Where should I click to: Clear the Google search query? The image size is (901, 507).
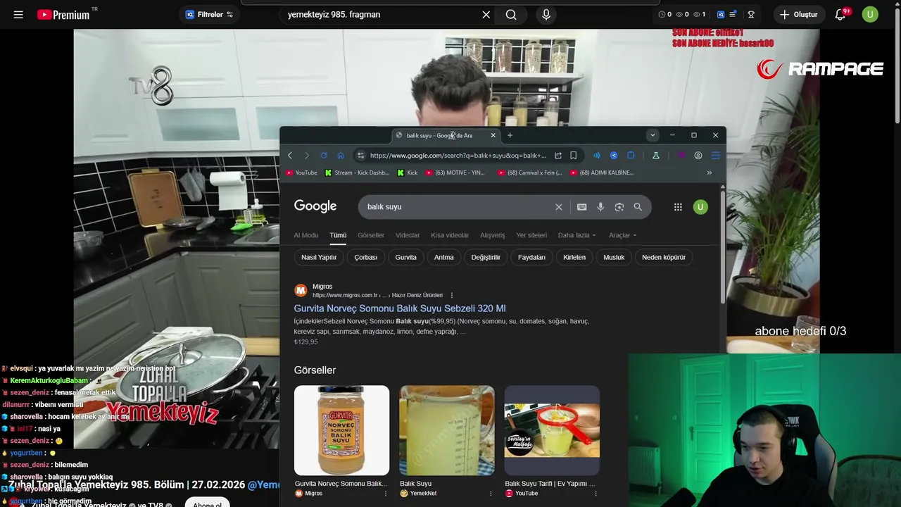pyautogui.click(x=559, y=207)
